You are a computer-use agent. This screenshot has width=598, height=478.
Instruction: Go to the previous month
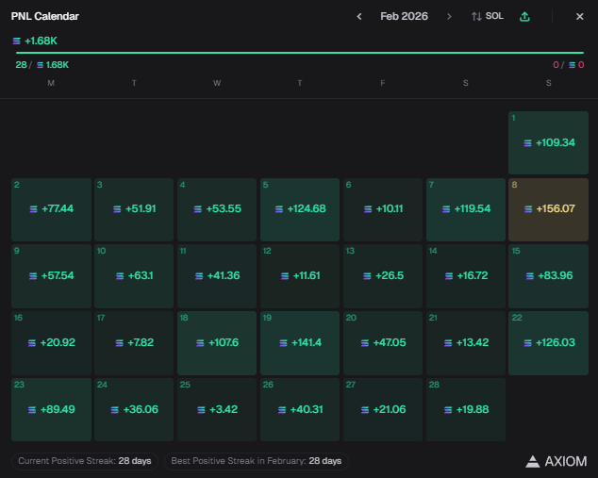click(358, 16)
